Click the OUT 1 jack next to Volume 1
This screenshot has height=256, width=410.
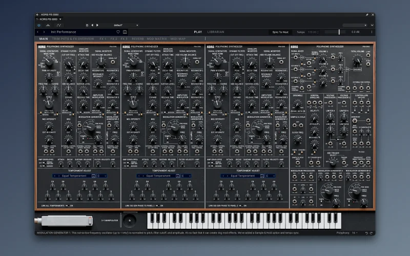[x=333, y=57]
